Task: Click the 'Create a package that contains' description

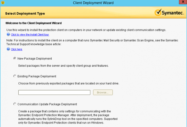Action: [68, 117]
